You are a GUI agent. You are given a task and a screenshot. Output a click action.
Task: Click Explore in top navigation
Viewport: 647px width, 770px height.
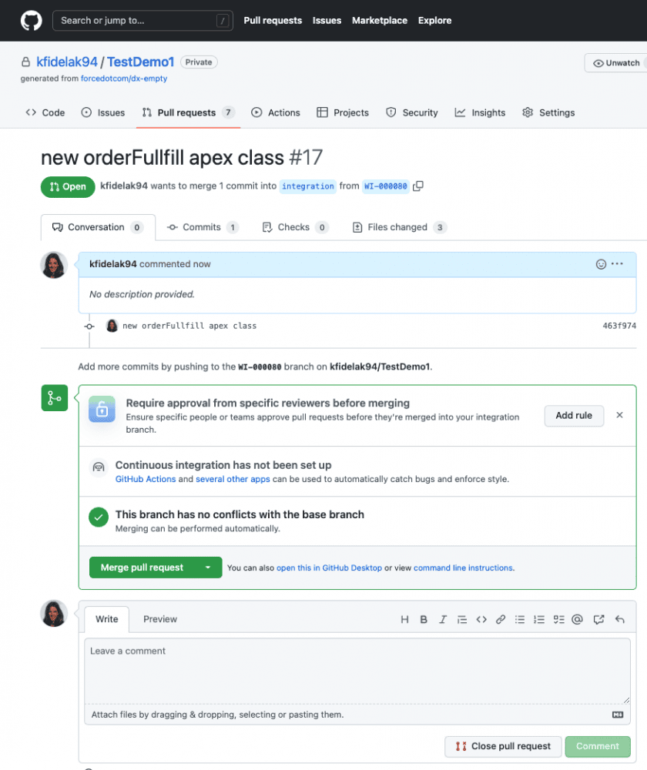point(434,21)
